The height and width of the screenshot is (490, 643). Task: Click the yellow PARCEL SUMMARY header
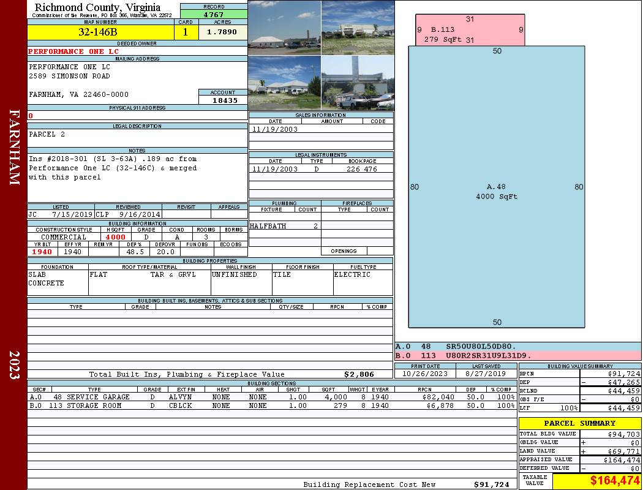coord(579,423)
